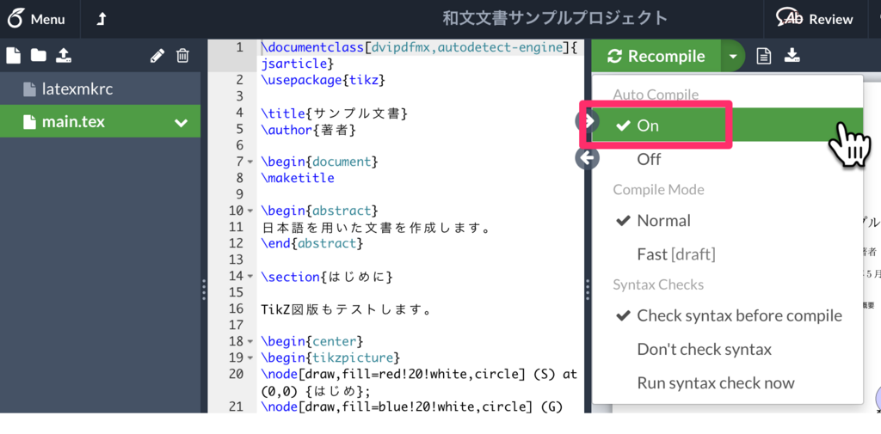Set Auto Compile to Off
This screenshot has width=881, height=434.
click(x=727, y=160)
